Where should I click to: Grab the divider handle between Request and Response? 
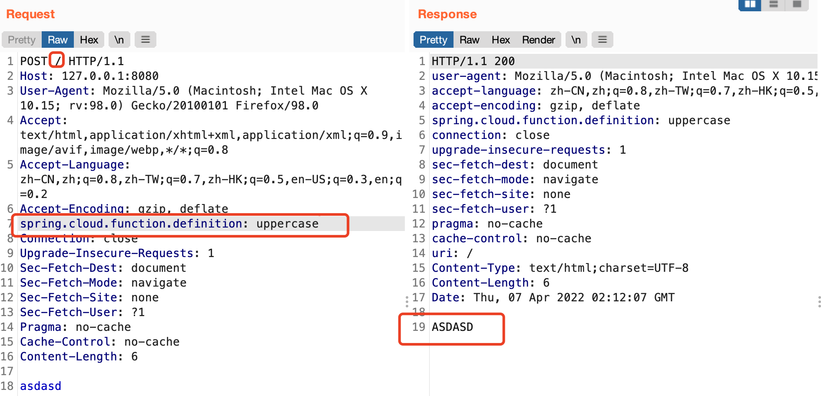point(407,301)
